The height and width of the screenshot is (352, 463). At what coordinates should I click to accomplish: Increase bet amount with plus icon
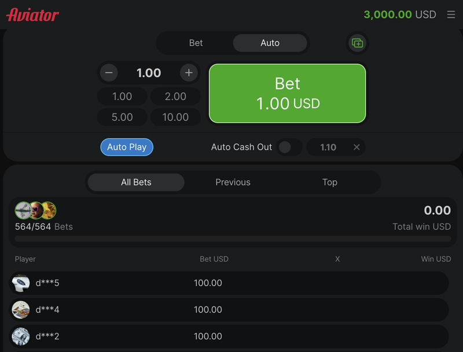pyautogui.click(x=188, y=73)
